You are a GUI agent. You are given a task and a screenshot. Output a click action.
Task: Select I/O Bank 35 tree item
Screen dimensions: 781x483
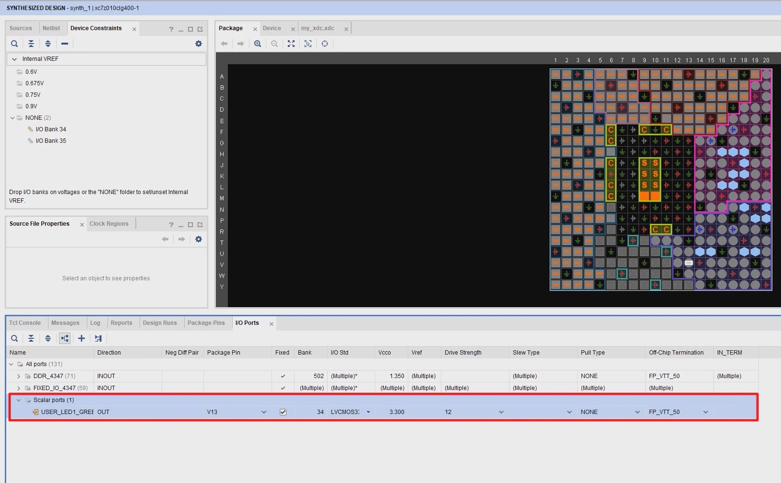[x=51, y=141]
